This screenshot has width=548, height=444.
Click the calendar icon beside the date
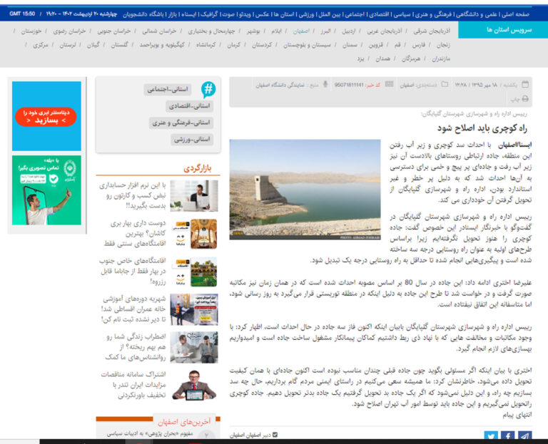tap(526, 84)
